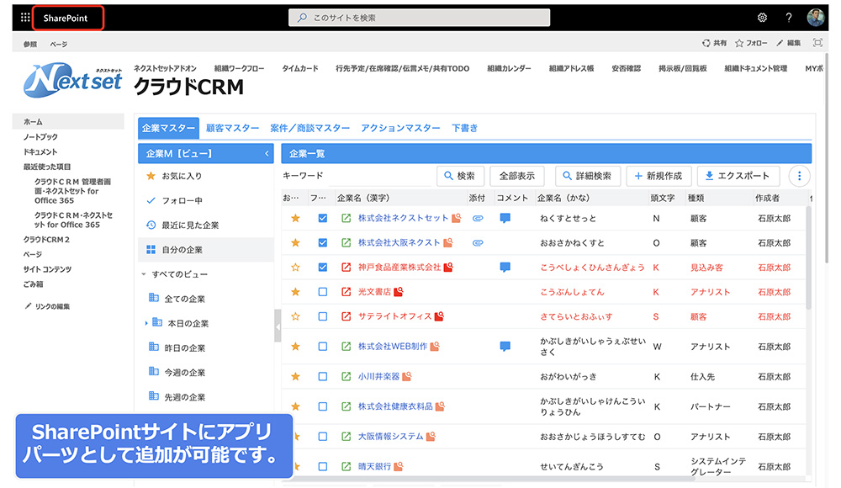Image resolution: width=841 pixels, height=488 pixels.
Task: Select the フォロー中 view
Action: [206, 201]
